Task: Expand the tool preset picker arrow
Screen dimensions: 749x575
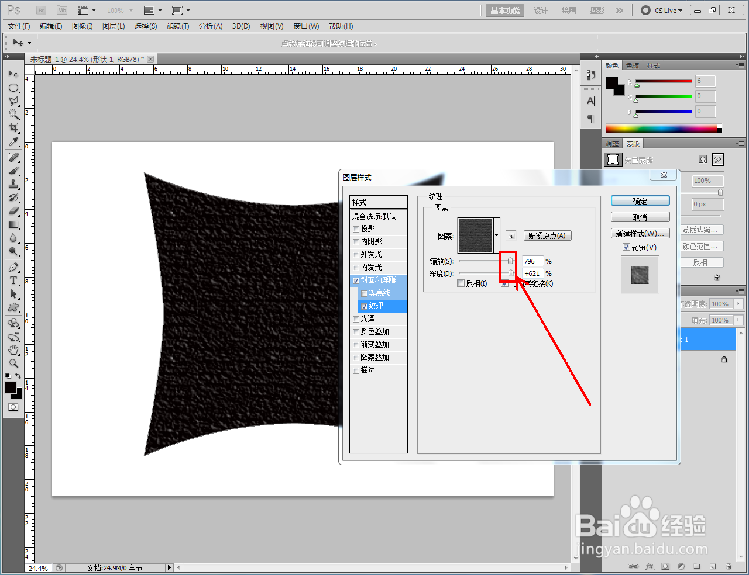Action: [x=29, y=43]
